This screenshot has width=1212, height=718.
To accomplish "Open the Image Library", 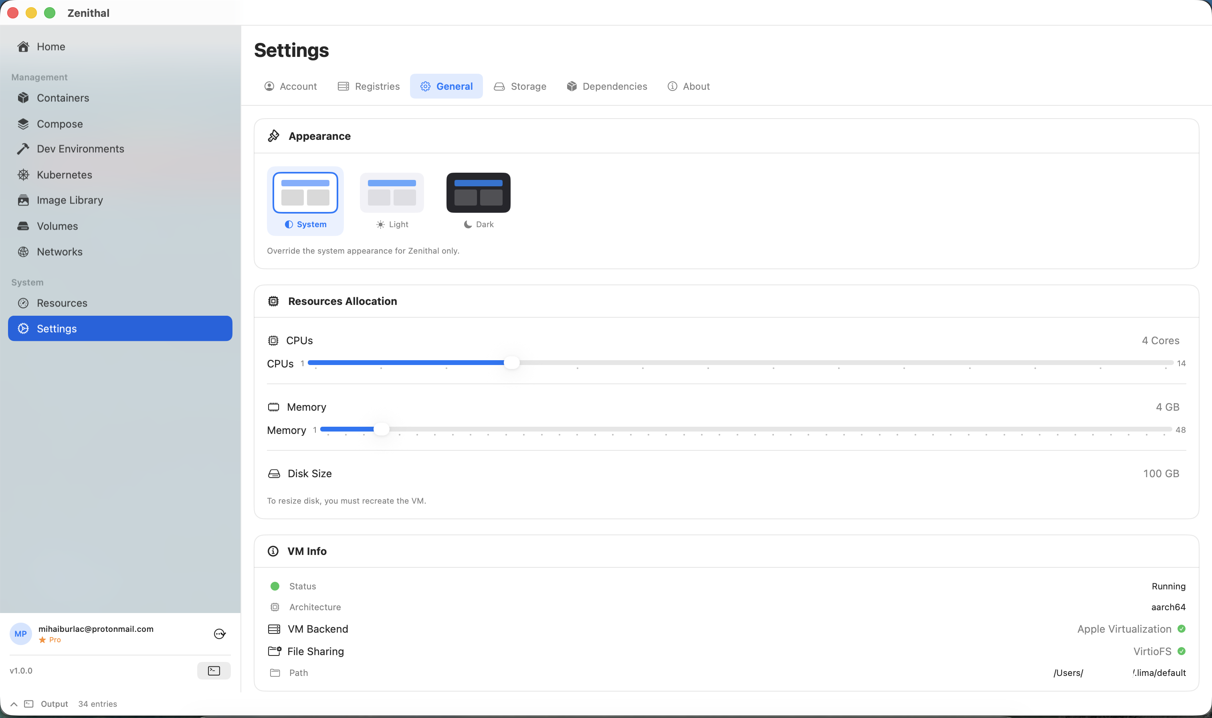I will click(70, 200).
